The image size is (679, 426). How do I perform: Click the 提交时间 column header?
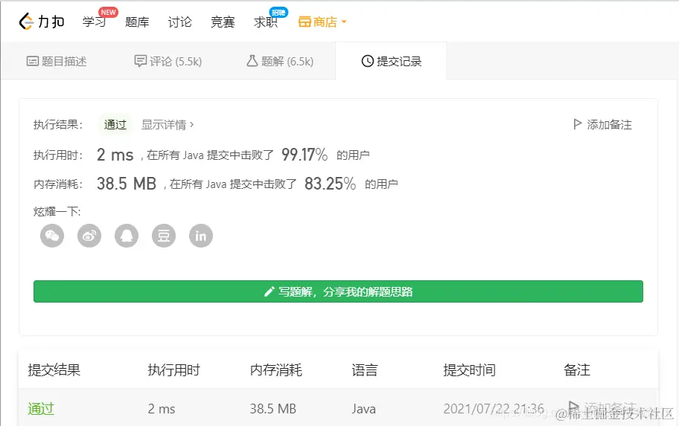(x=469, y=370)
